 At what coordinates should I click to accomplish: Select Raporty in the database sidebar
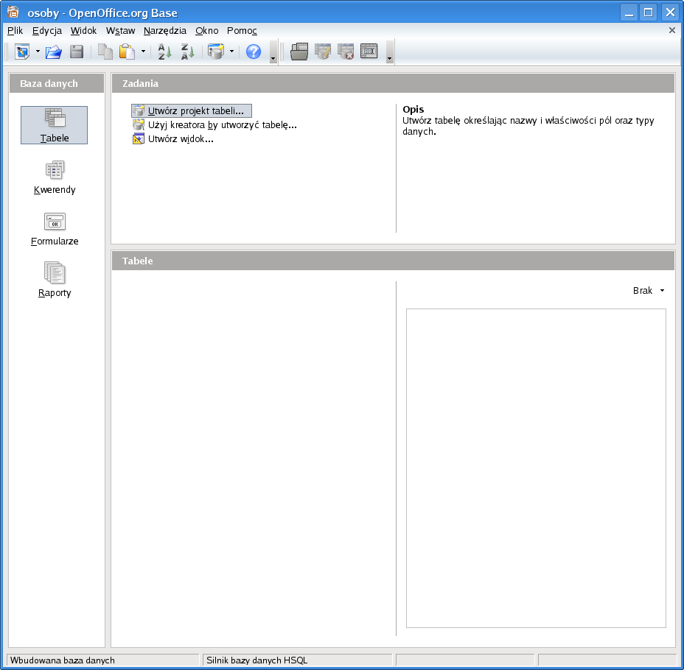click(55, 280)
